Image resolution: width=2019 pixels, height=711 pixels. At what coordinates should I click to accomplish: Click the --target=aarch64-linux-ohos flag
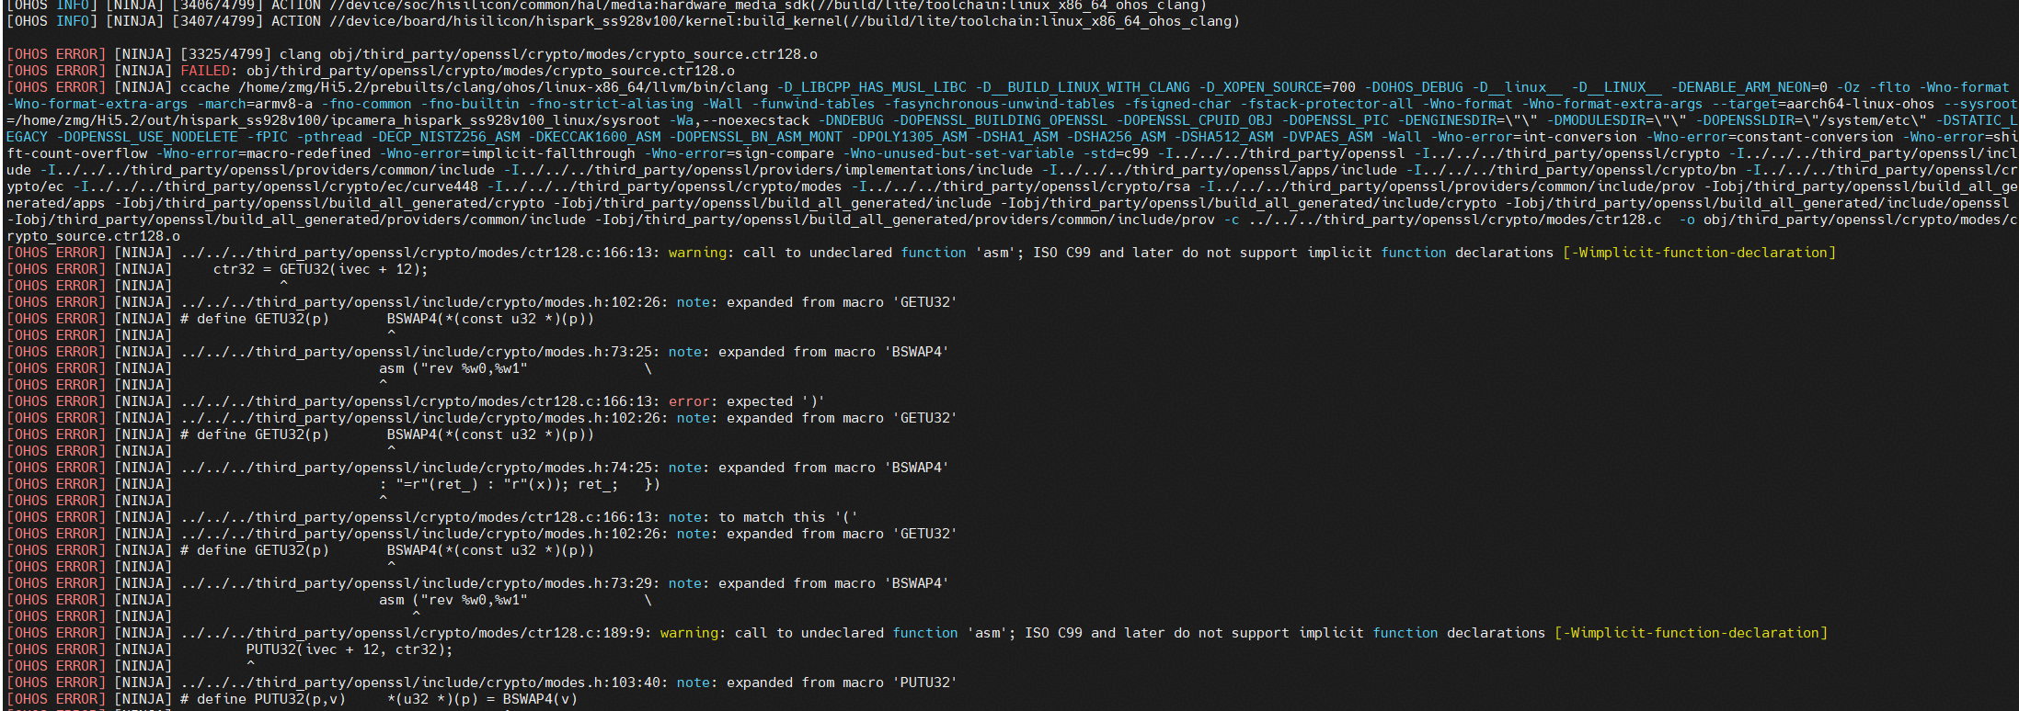[x=1822, y=104]
